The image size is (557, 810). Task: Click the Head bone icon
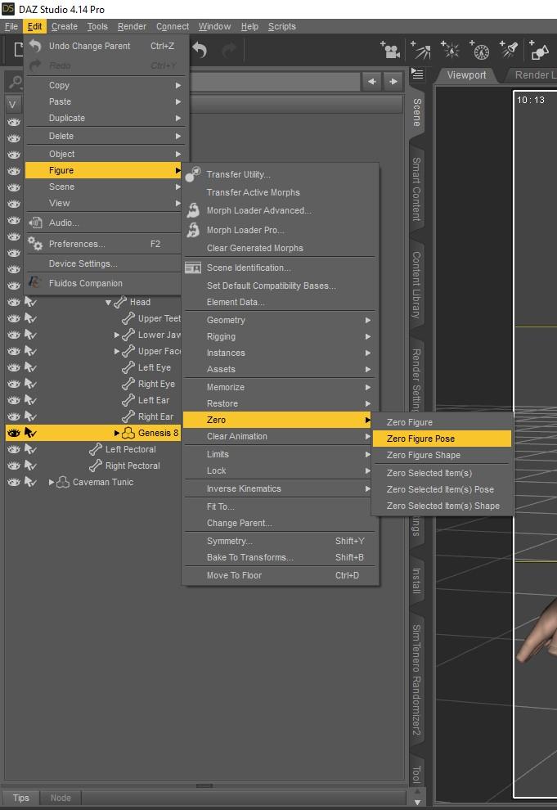(x=120, y=302)
